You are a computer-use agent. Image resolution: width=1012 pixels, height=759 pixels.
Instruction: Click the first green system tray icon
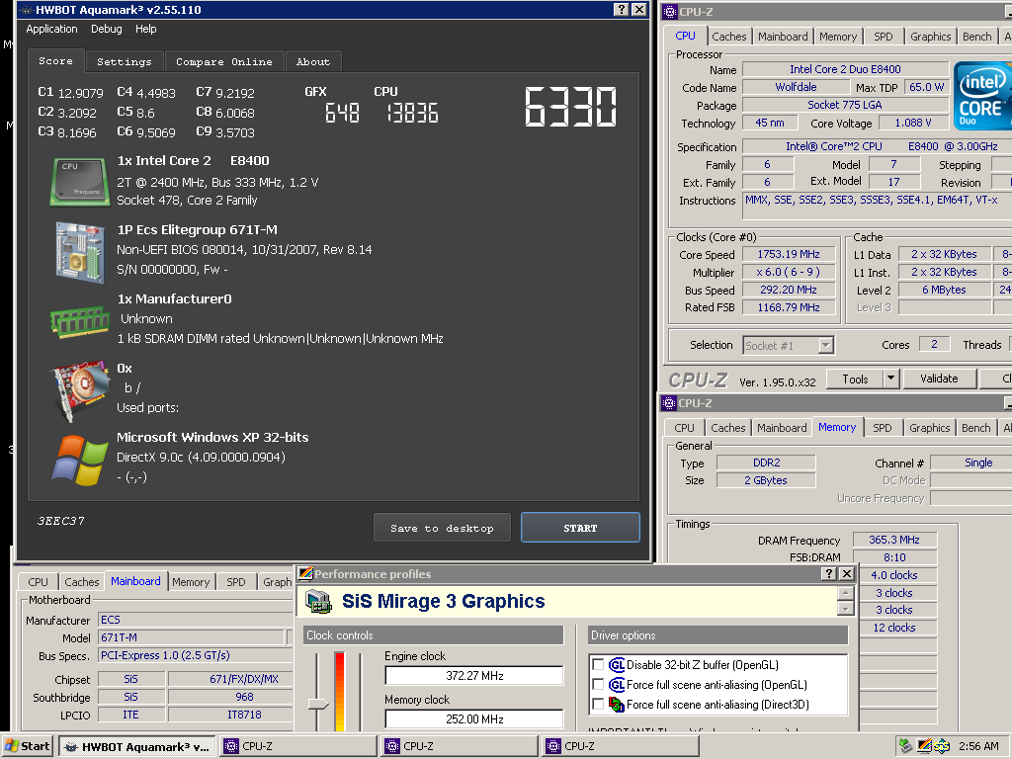(x=905, y=746)
